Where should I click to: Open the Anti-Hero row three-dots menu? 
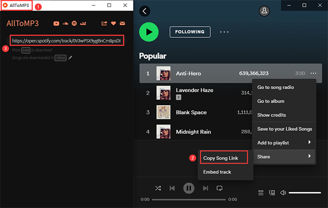(313, 74)
